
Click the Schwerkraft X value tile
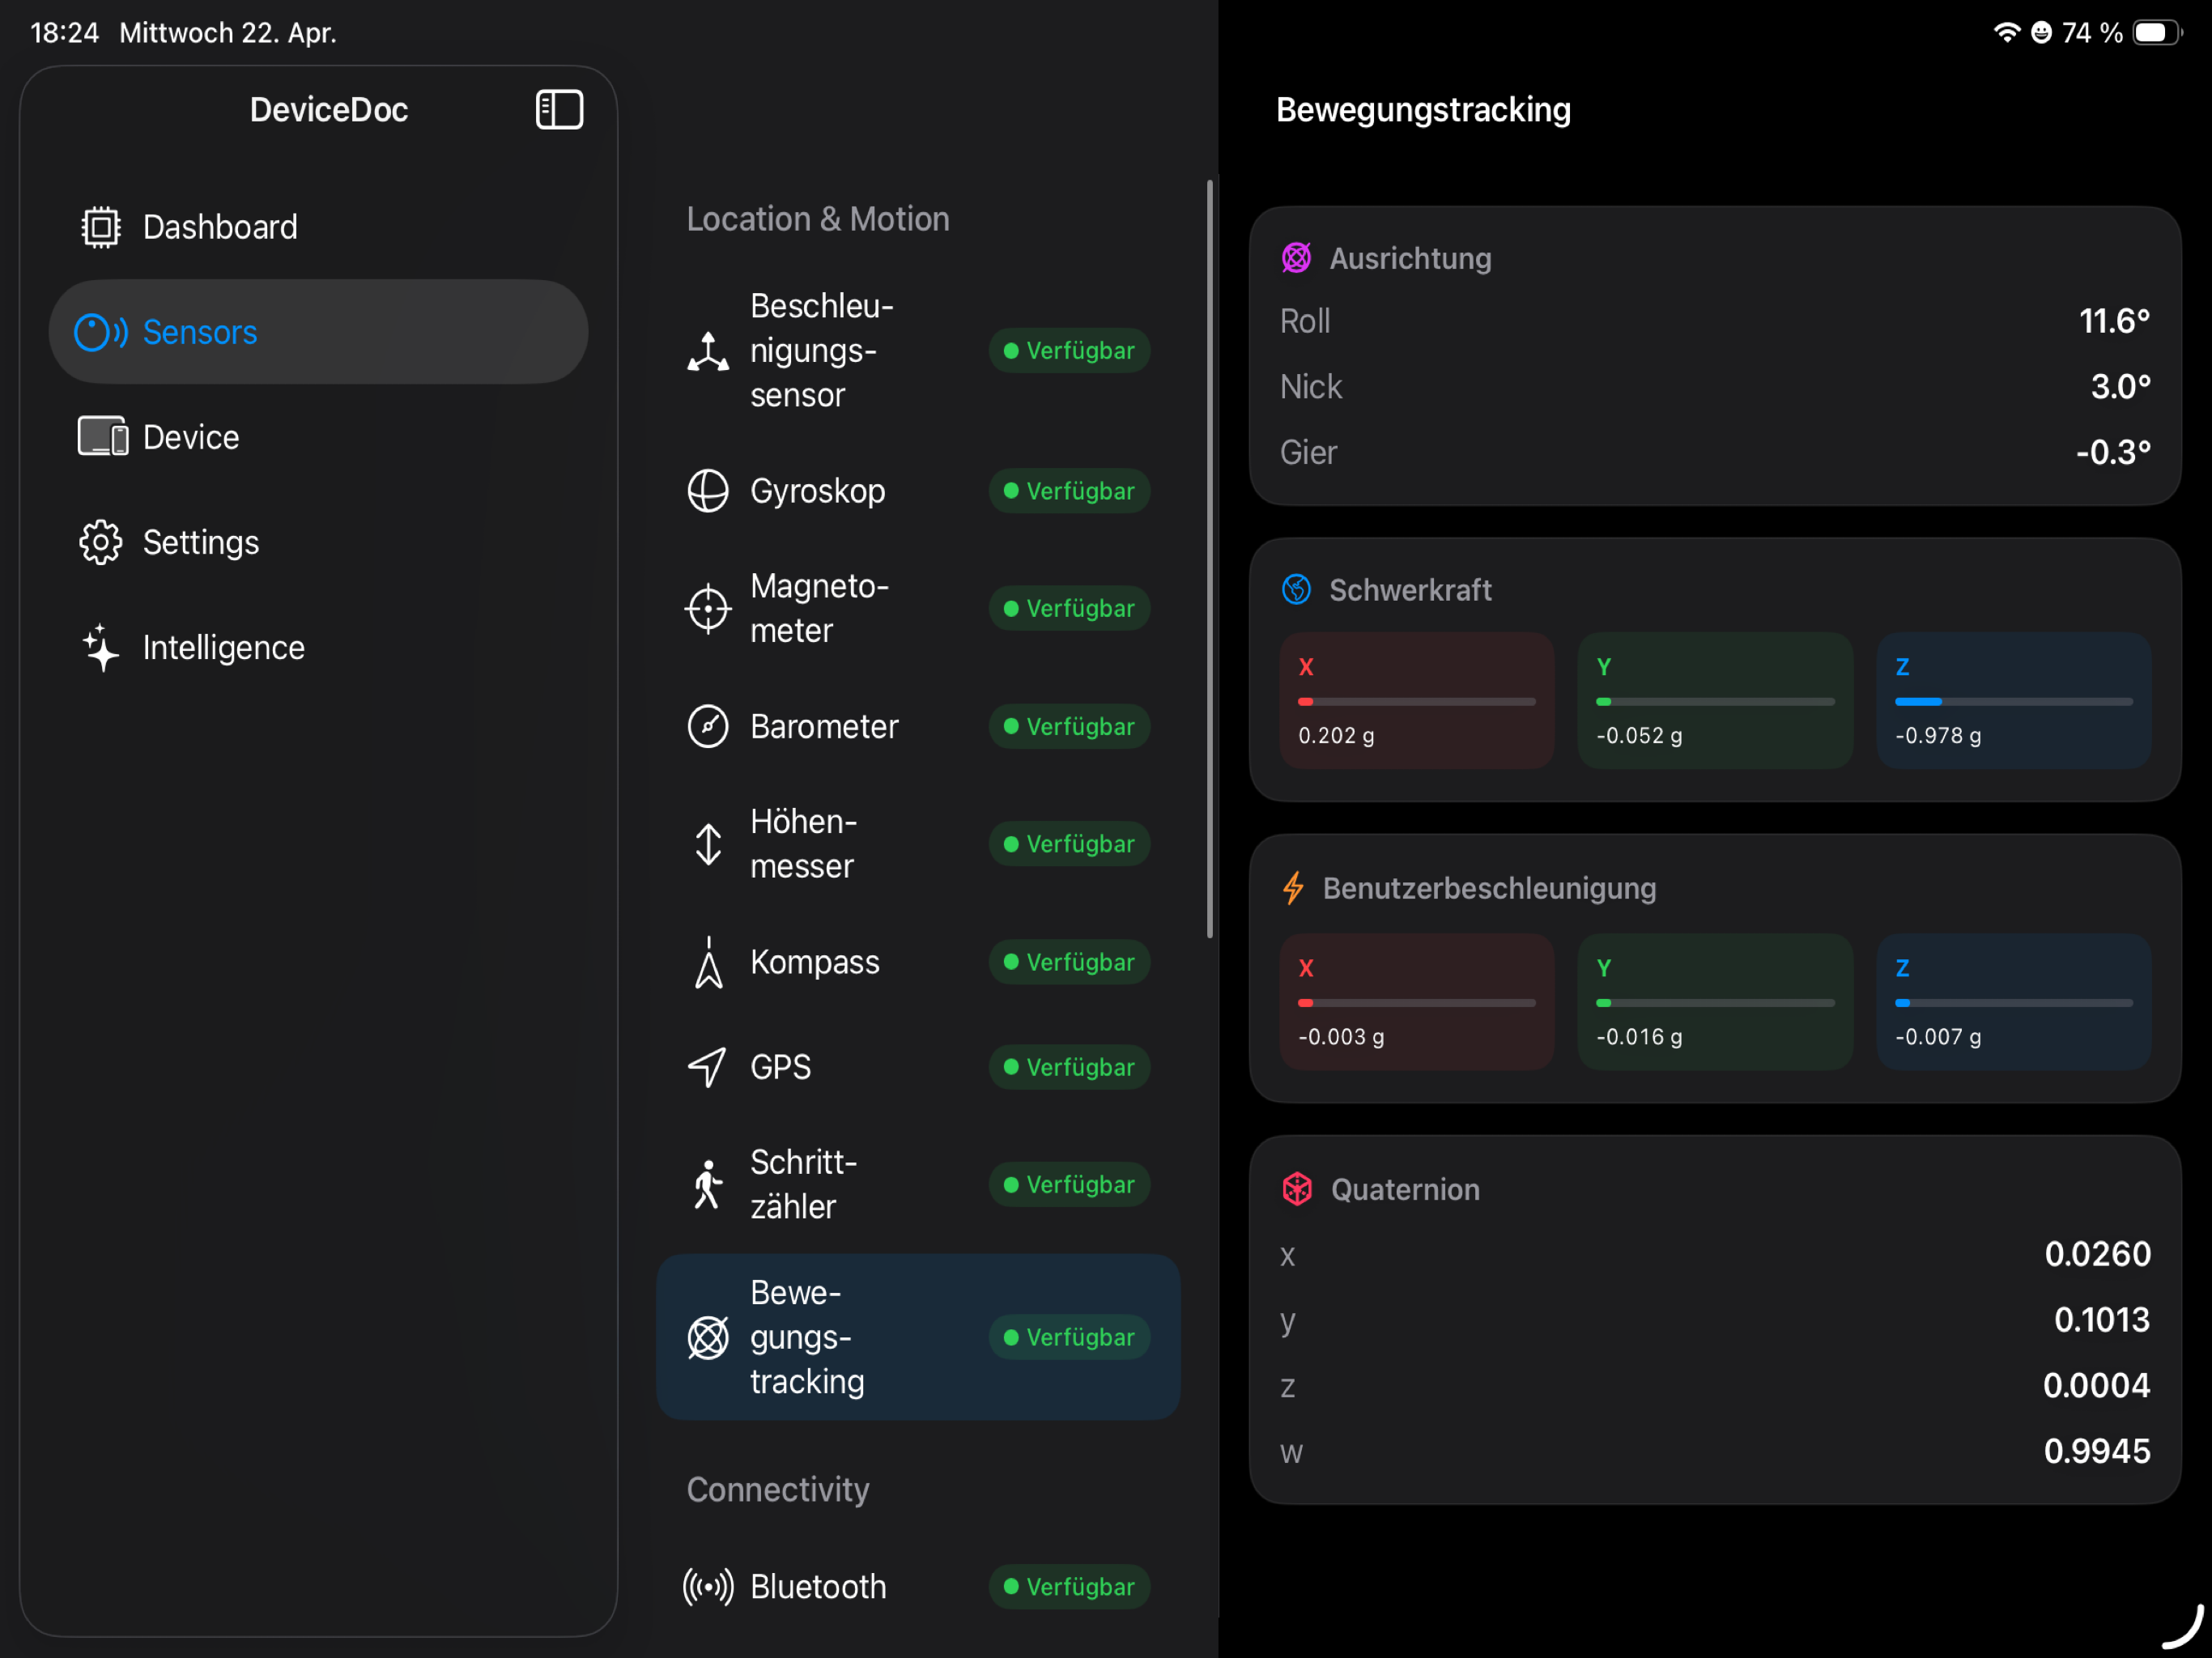tap(1416, 701)
